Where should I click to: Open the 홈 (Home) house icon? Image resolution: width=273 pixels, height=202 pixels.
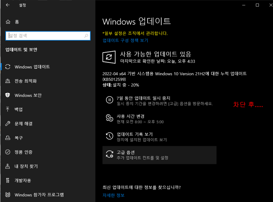click(8, 22)
